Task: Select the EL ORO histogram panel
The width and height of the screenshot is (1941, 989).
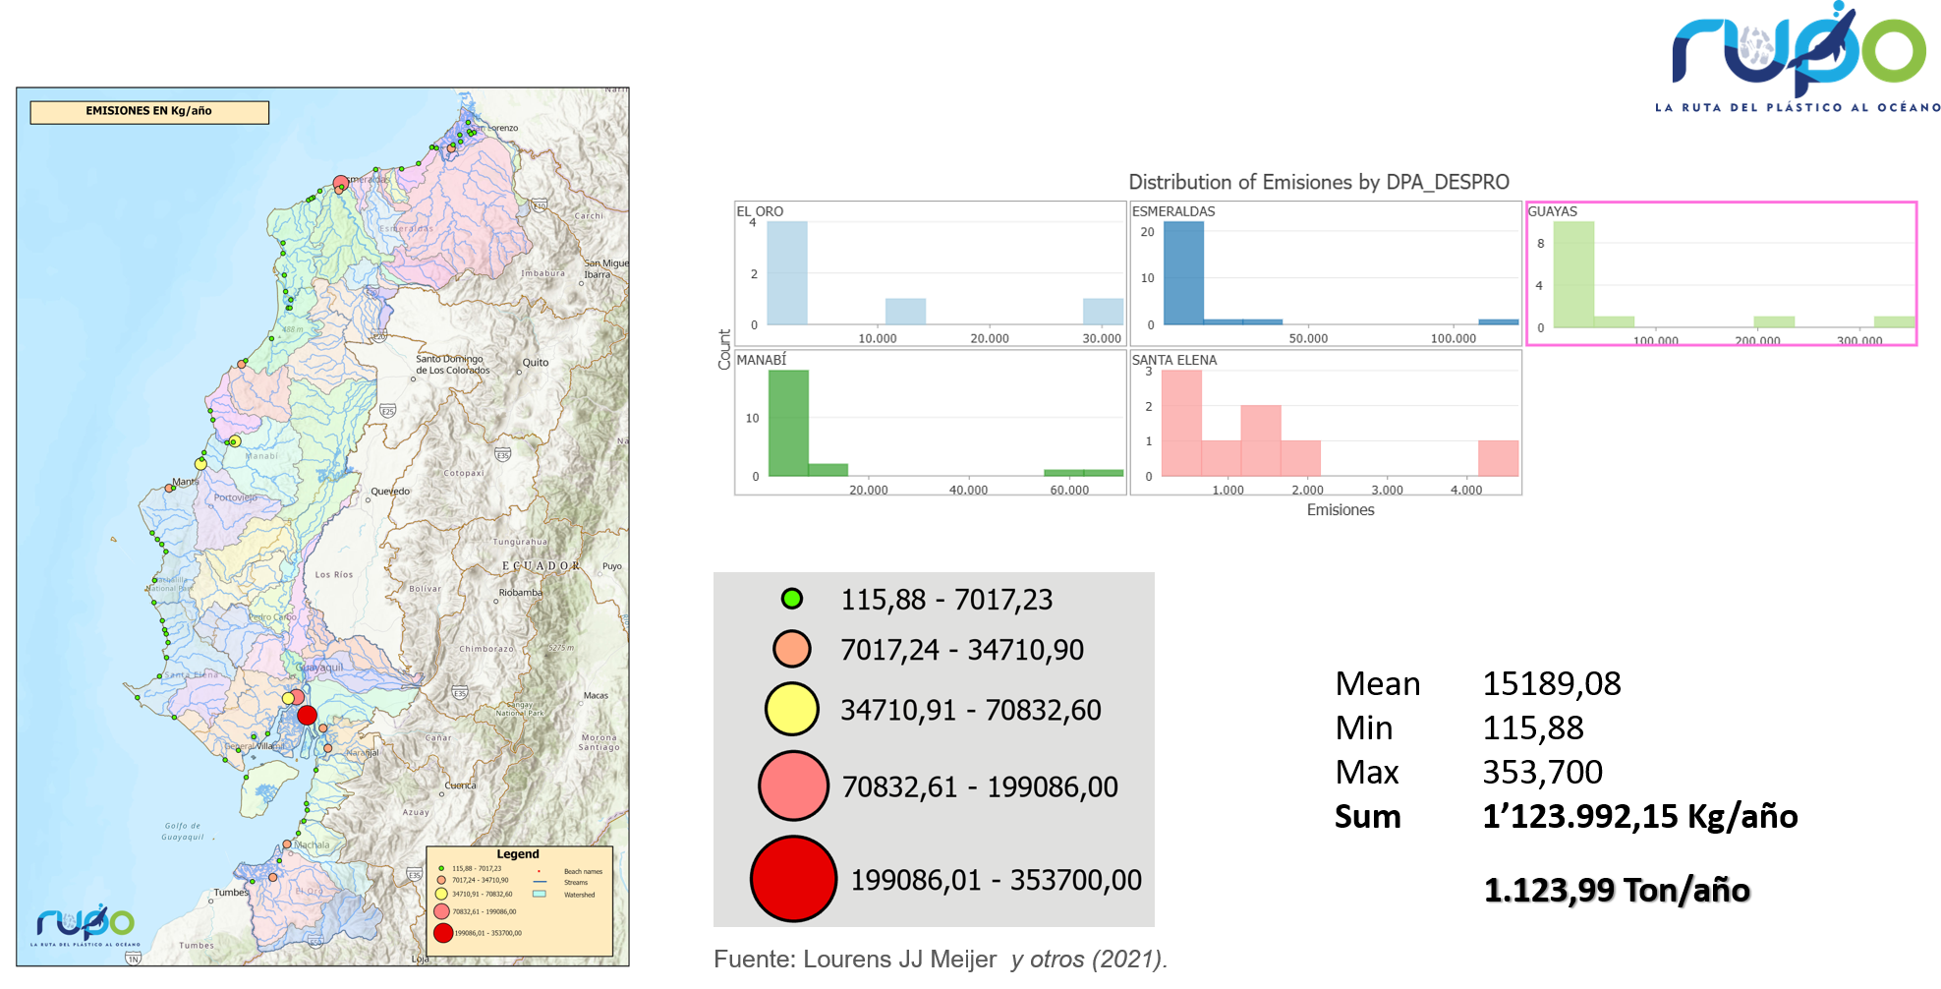Action: click(930, 273)
